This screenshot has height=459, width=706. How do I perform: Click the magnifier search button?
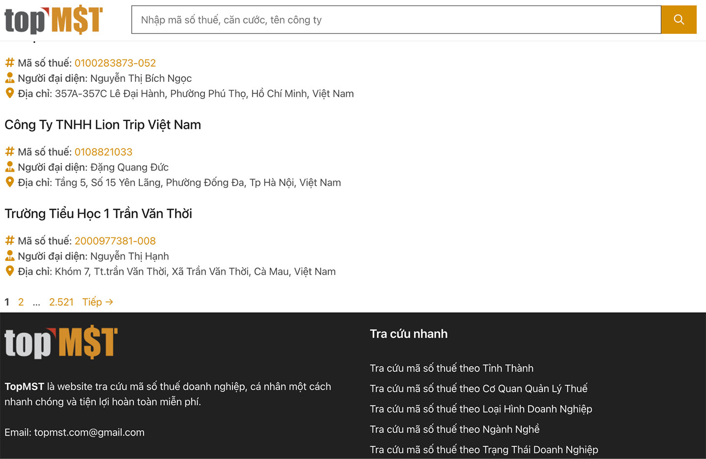point(679,20)
